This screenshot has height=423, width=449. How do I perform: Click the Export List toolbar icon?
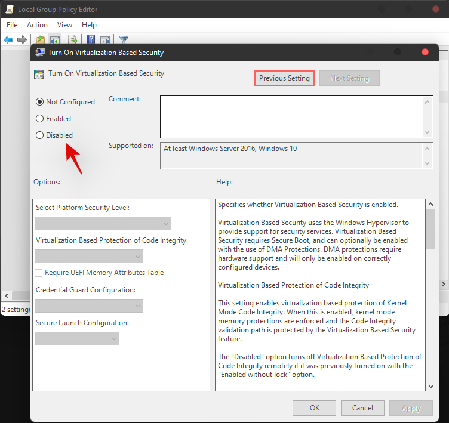[x=73, y=40]
